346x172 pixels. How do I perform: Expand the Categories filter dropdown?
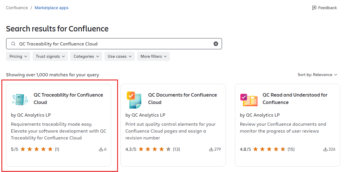(86, 56)
